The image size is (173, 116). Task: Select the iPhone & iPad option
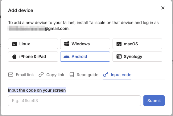pos(33,56)
